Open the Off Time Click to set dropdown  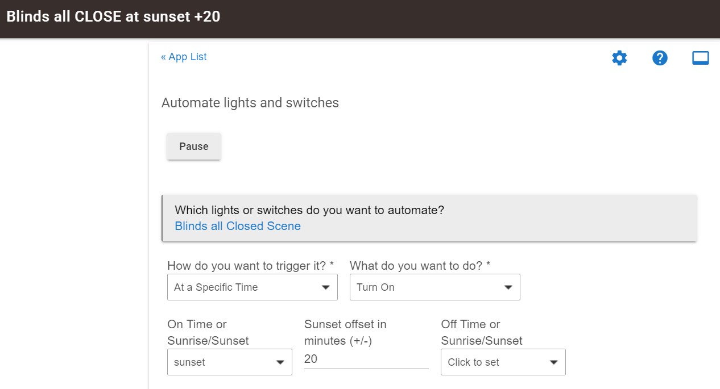[x=503, y=362]
